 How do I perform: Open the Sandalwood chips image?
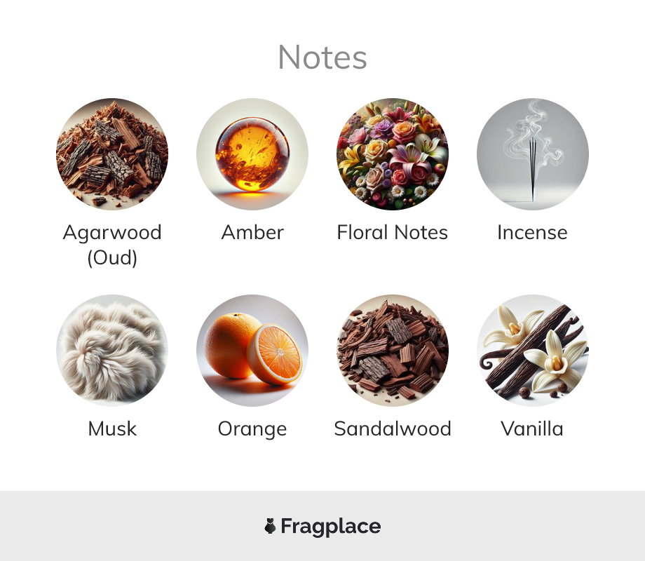click(393, 350)
